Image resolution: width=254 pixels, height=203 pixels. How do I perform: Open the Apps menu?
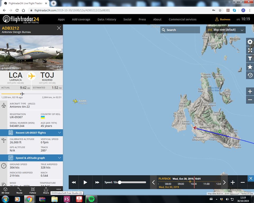point(61,19)
